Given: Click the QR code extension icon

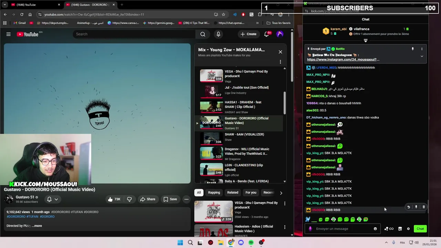Looking at the screenshot, I should (252, 14).
